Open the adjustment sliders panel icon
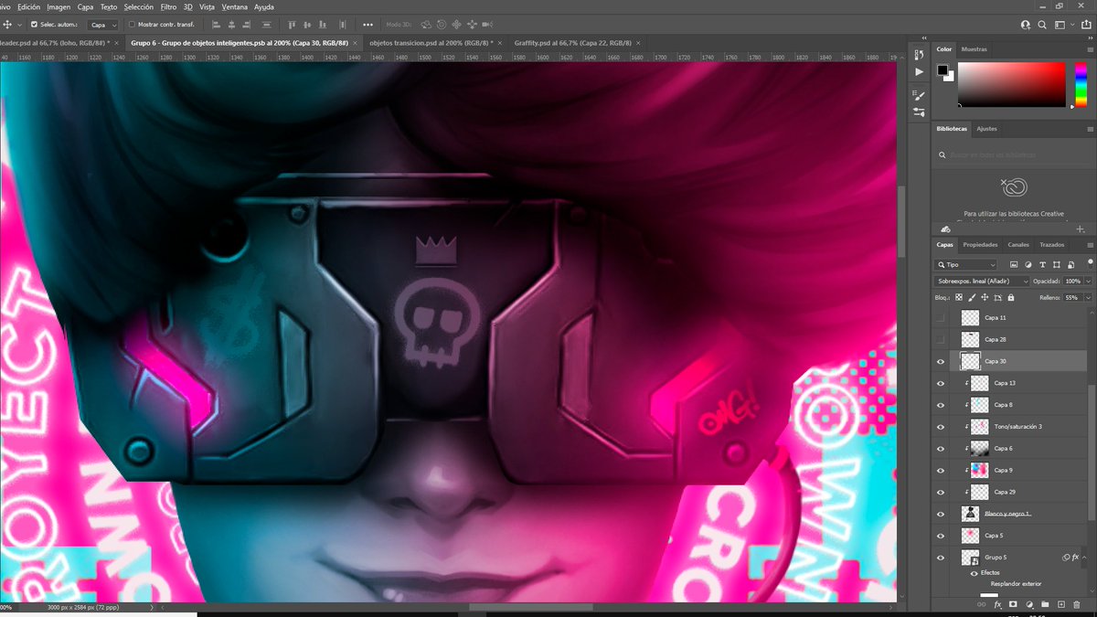The image size is (1097, 617). click(x=919, y=112)
